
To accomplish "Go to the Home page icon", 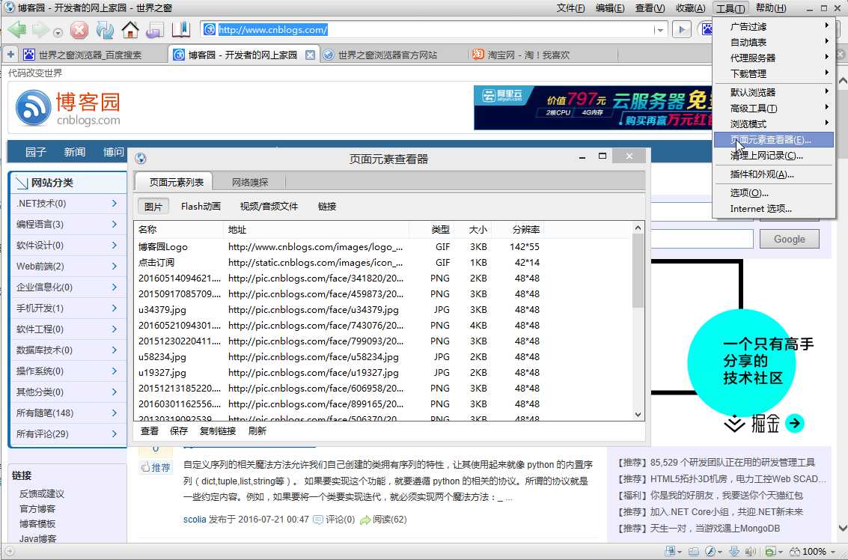I will pos(129,30).
